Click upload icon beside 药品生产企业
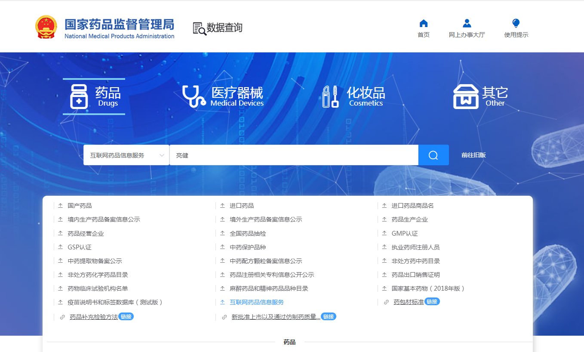This screenshot has width=584, height=352. tap(384, 219)
